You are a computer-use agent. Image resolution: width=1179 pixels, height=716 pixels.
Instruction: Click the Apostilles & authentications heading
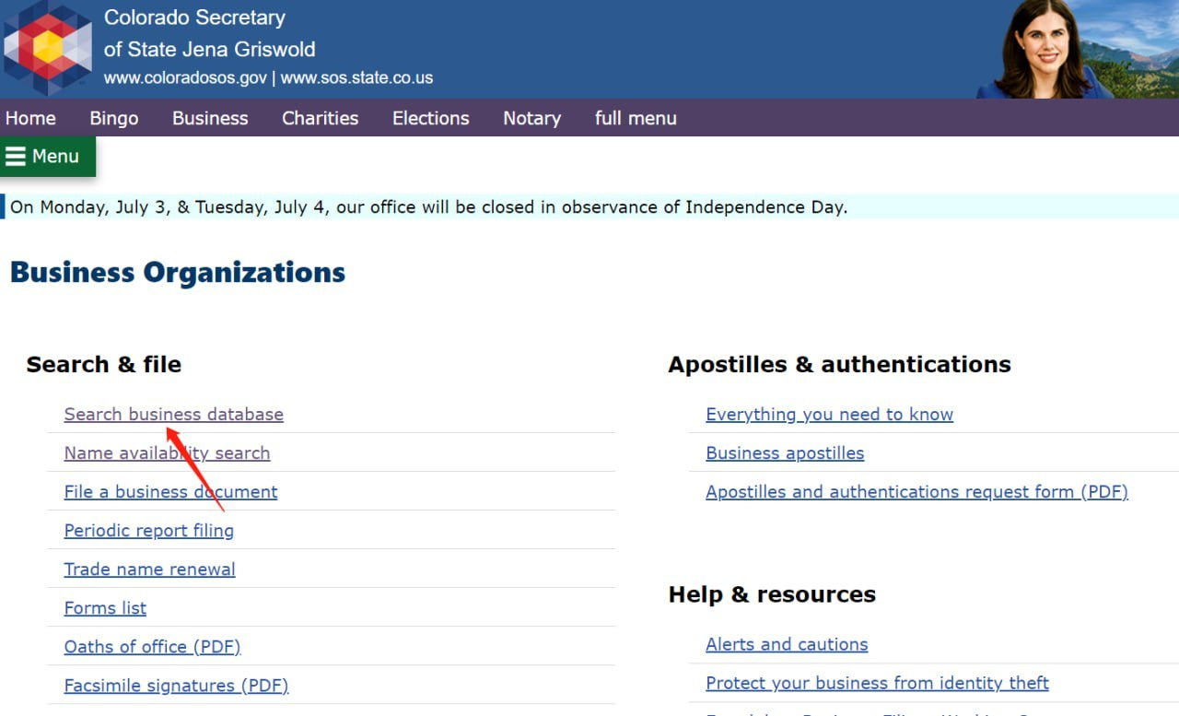click(839, 364)
